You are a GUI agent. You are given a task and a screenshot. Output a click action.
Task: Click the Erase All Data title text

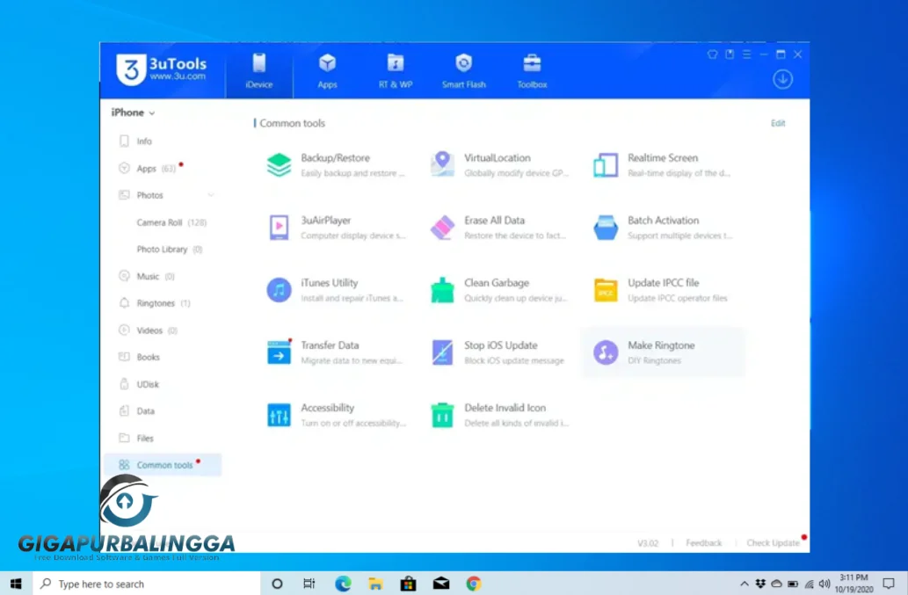point(494,221)
